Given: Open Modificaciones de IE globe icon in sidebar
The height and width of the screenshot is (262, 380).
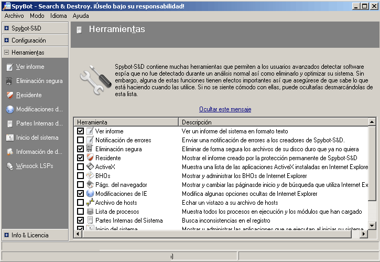Looking at the screenshot, I should 9,110.
